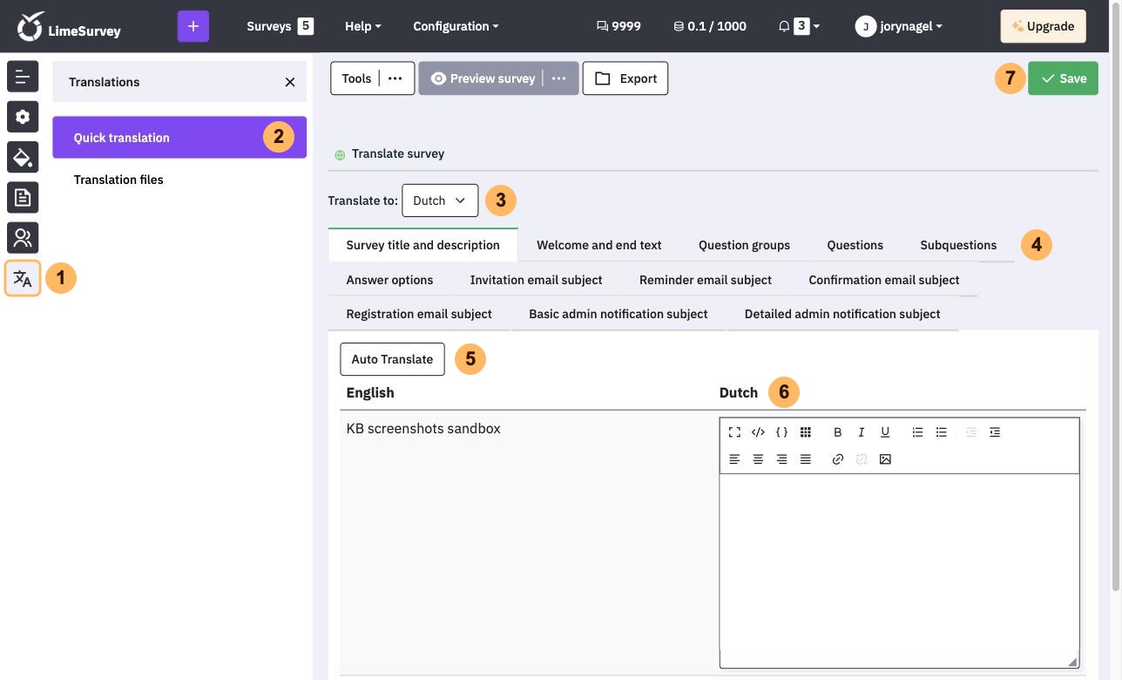Image resolution: width=1122 pixels, height=680 pixels.
Task: Switch to the Answer options tab
Action: (389, 280)
